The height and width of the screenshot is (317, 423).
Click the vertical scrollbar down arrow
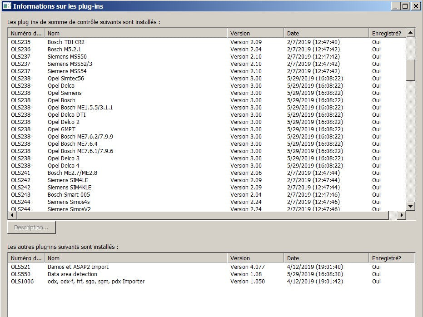click(x=410, y=206)
